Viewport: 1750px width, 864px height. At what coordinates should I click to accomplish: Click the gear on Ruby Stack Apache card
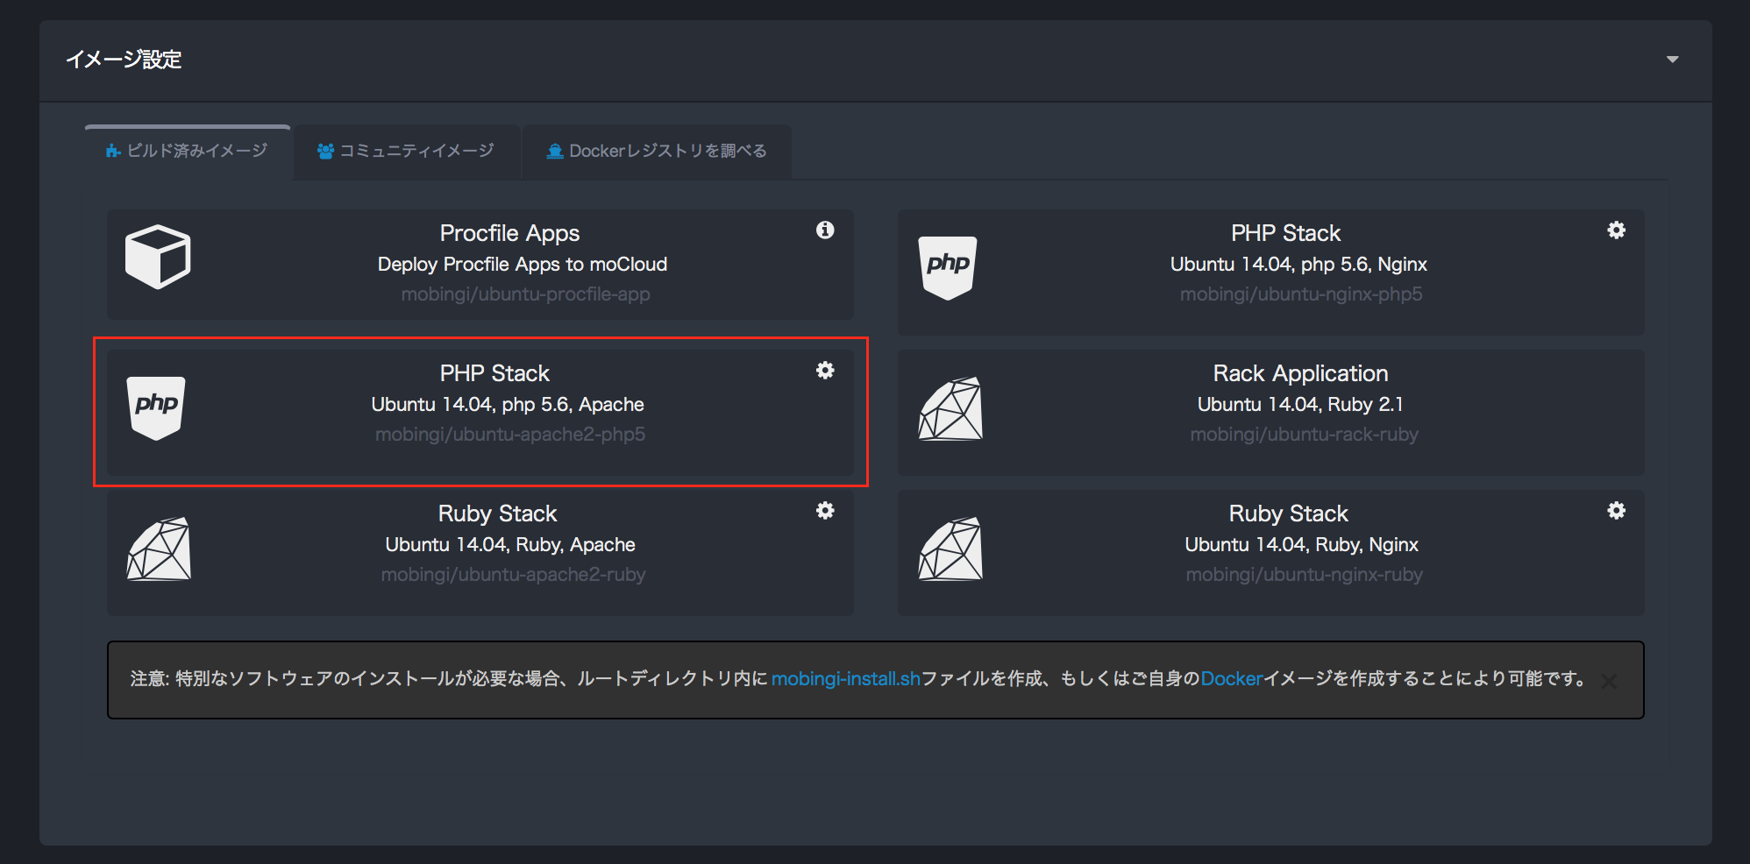click(824, 511)
